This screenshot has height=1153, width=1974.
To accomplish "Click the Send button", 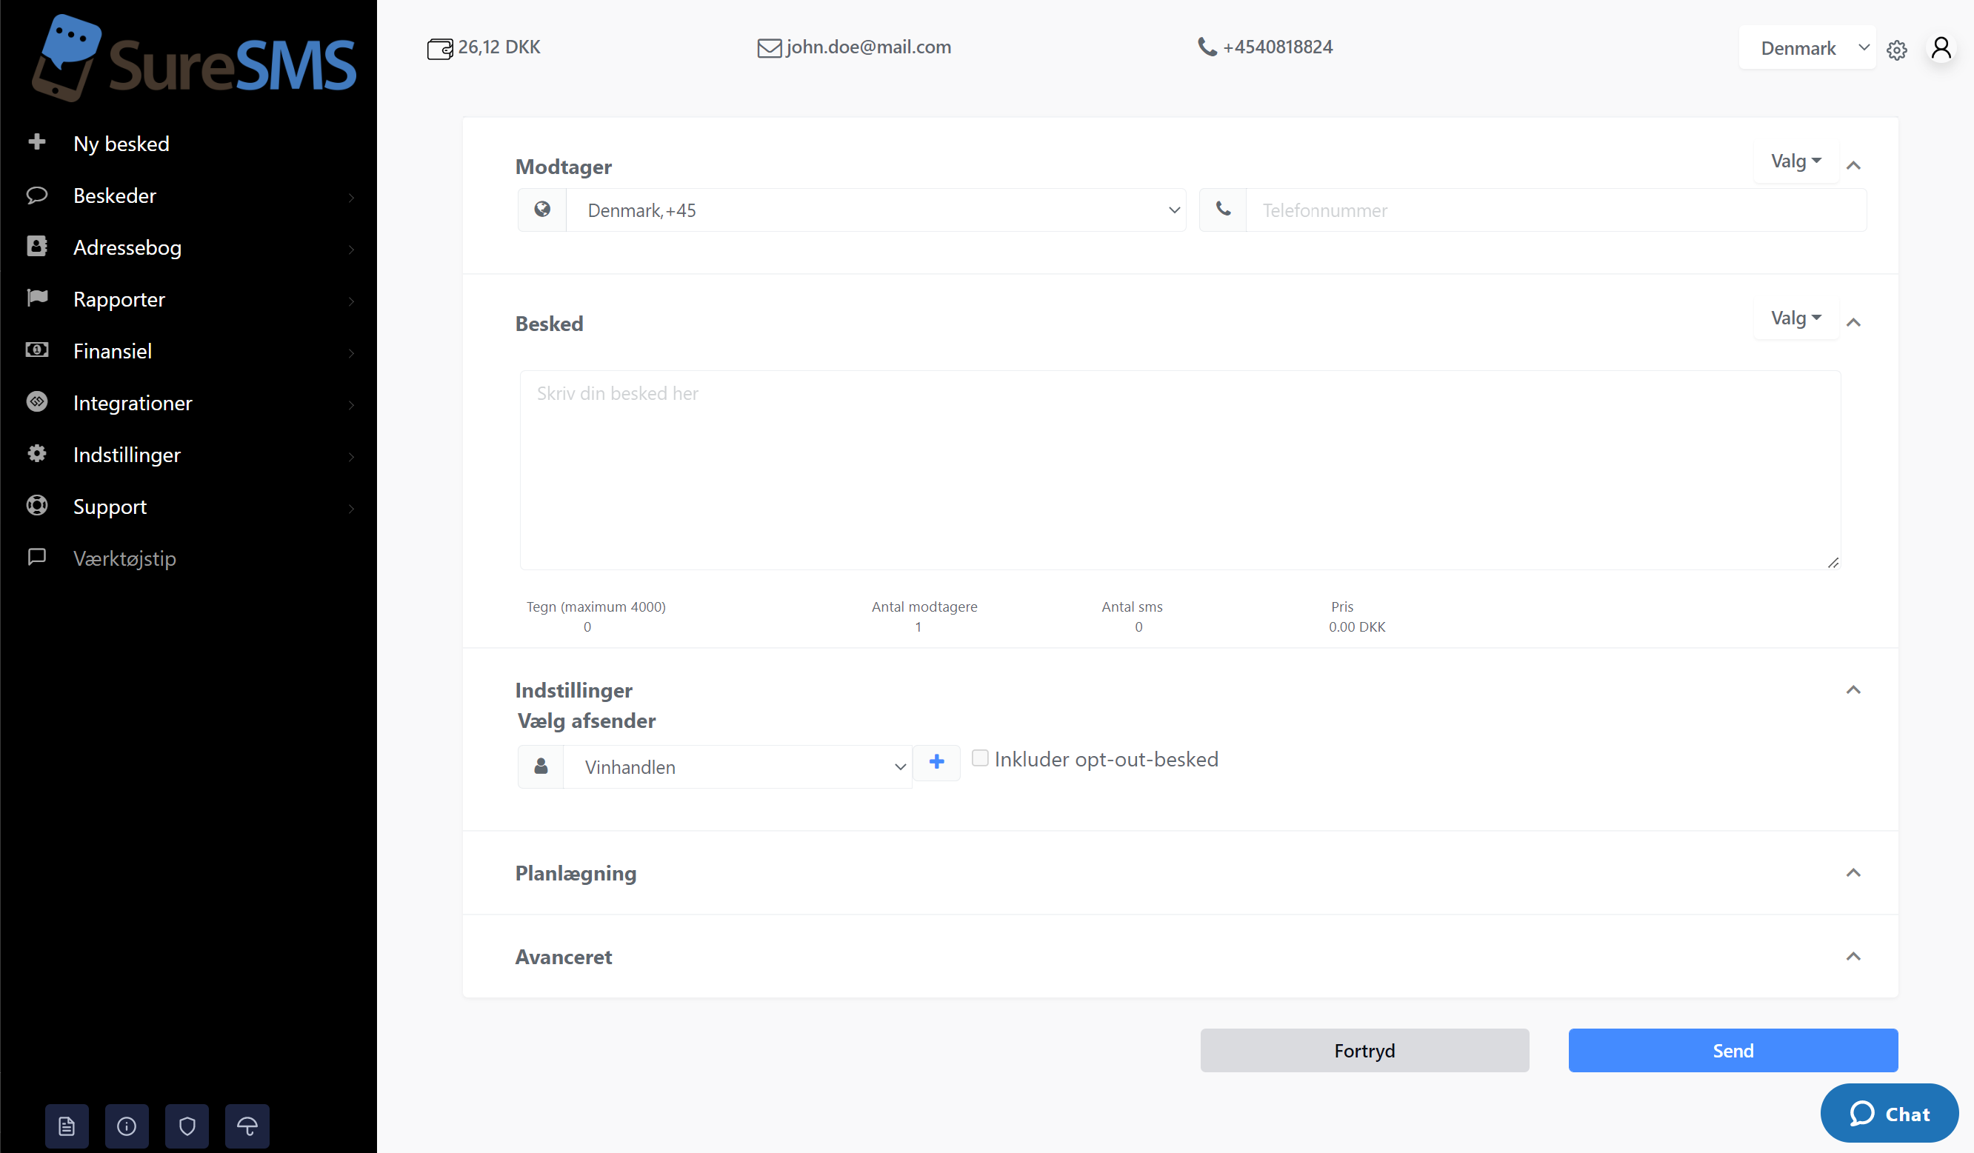I will point(1733,1050).
